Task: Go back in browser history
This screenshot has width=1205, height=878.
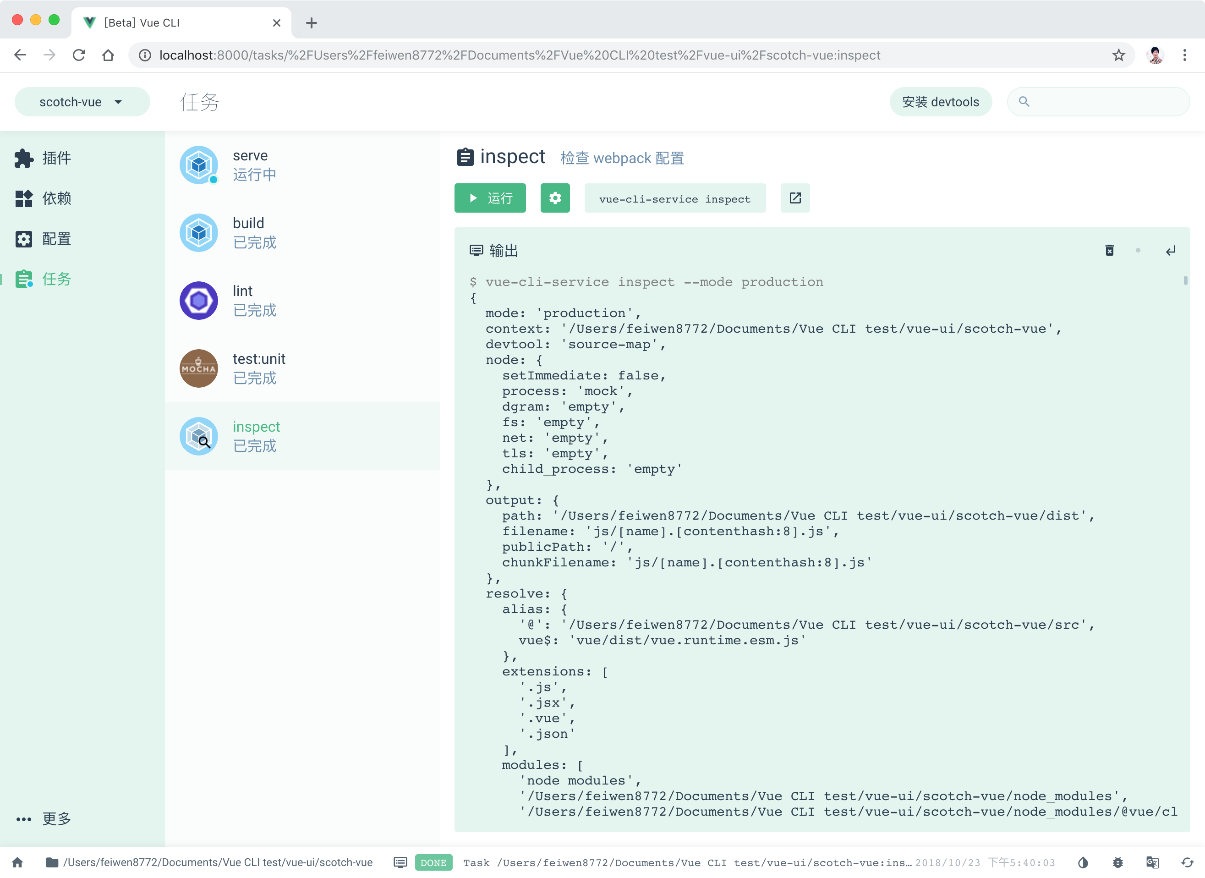Action: pyautogui.click(x=20, y=55)
